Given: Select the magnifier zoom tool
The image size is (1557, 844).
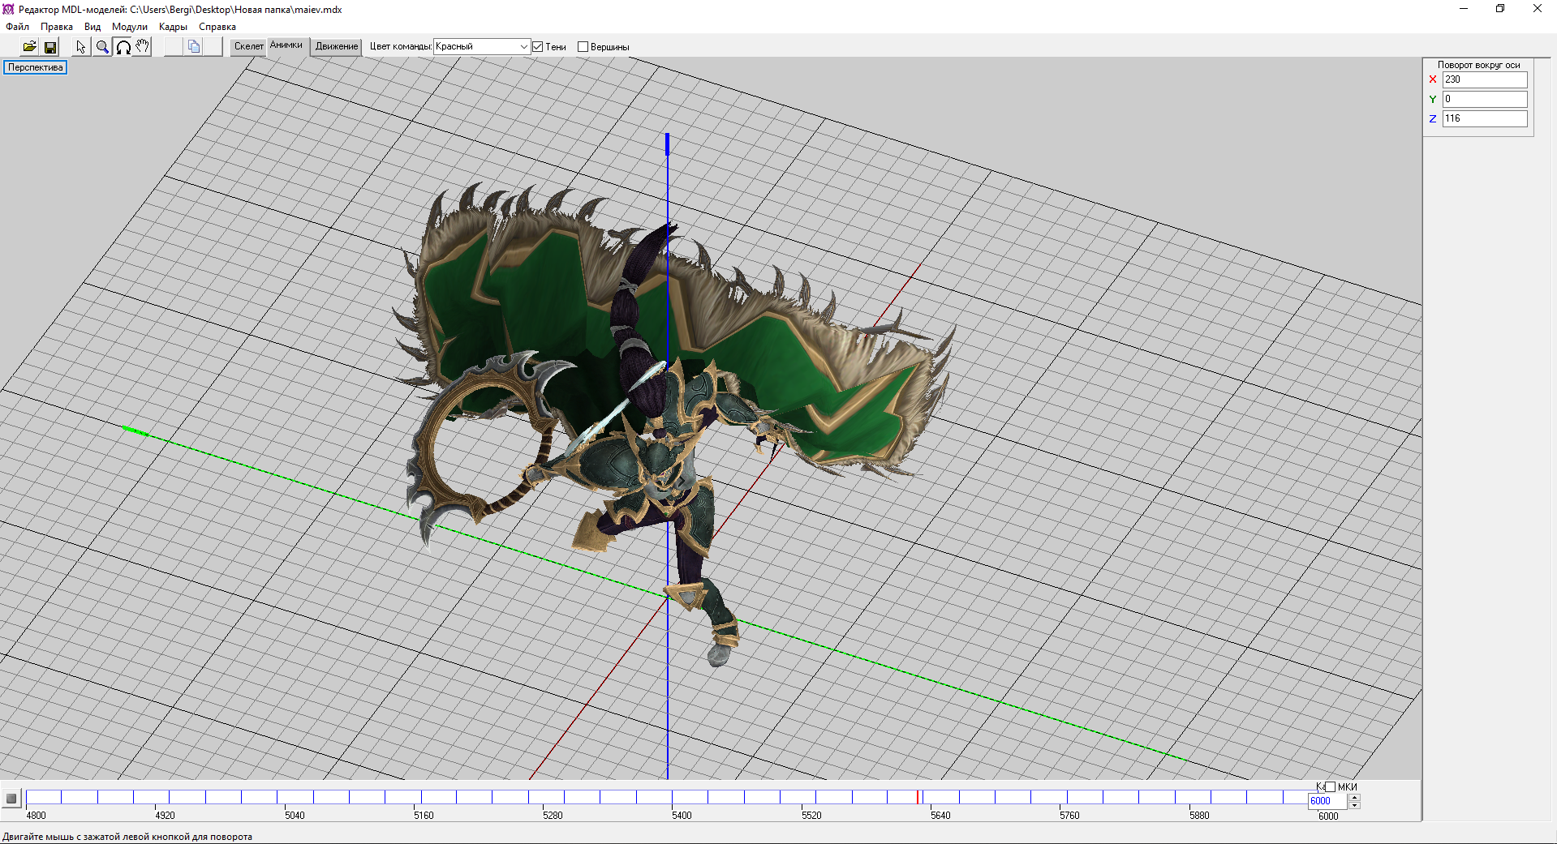Looking at the screenshot, I should coord(102,47).
